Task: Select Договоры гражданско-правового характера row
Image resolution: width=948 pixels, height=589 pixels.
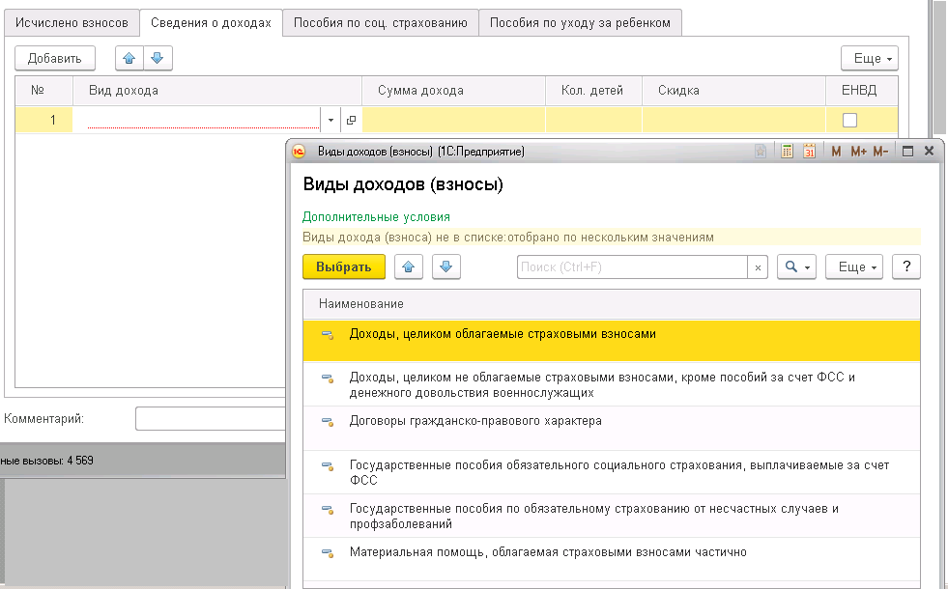Action: click(475, 421)
